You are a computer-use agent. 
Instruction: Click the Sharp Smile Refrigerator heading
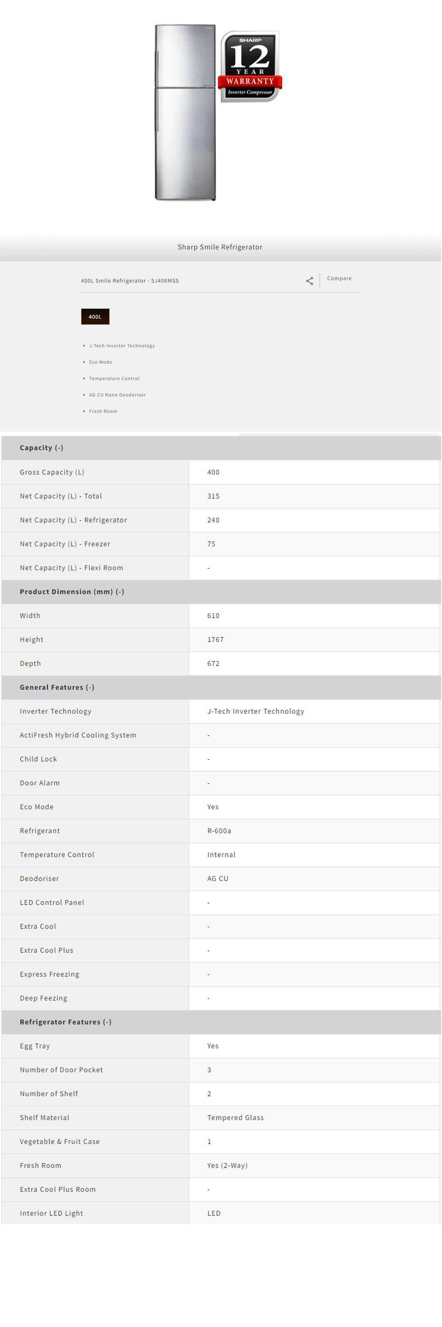[x=220, y=247]
